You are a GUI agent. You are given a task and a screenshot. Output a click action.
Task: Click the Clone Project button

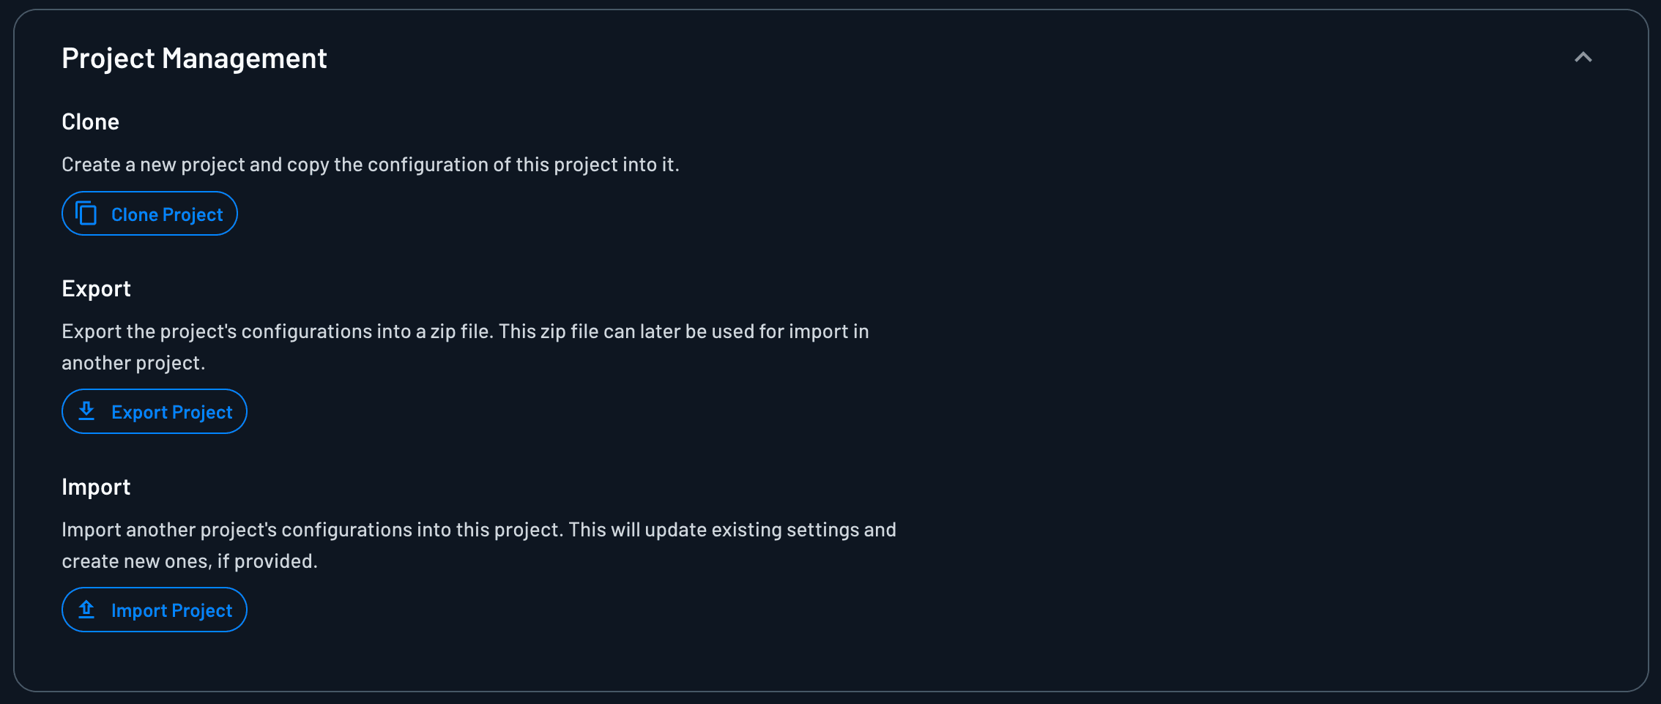pyautogui.click(x=149, y=214)
